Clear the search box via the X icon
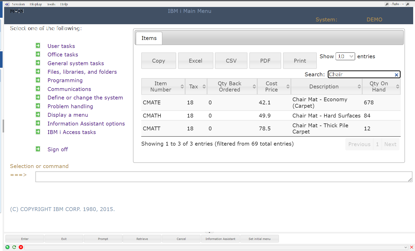 [x=396, y=74]
